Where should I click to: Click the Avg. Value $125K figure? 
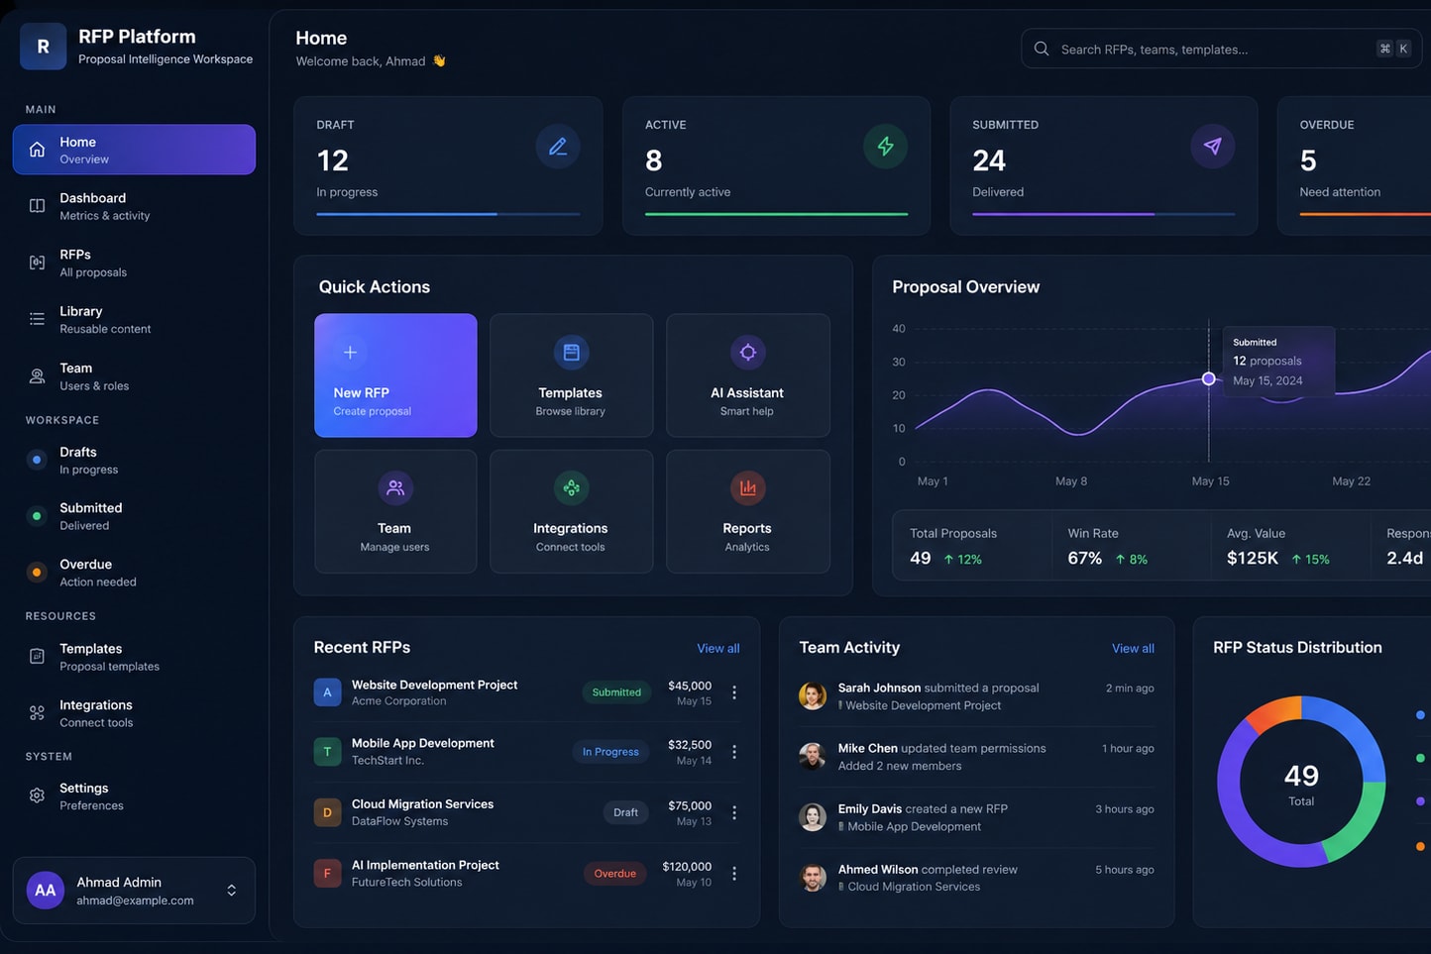pos(1253,559)
